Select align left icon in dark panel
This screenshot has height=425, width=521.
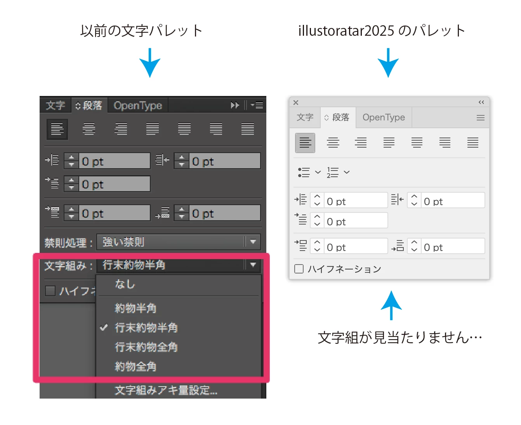tap(57, 129)
